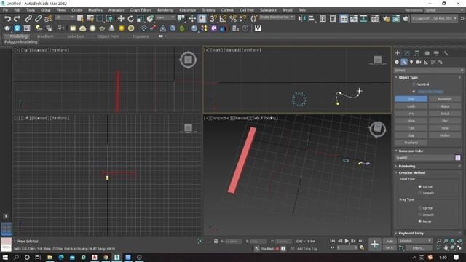466x262 pixels.
Task: Toggle the Set Key button in the animation controls
Action: click(x=390, y=247)
